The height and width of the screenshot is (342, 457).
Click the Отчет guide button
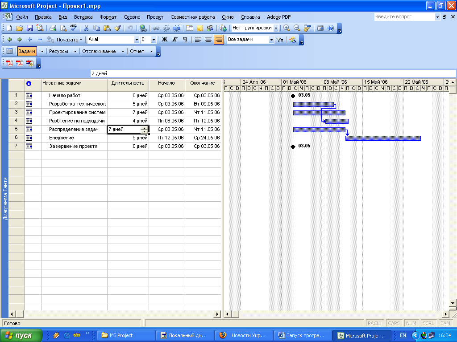137,52
